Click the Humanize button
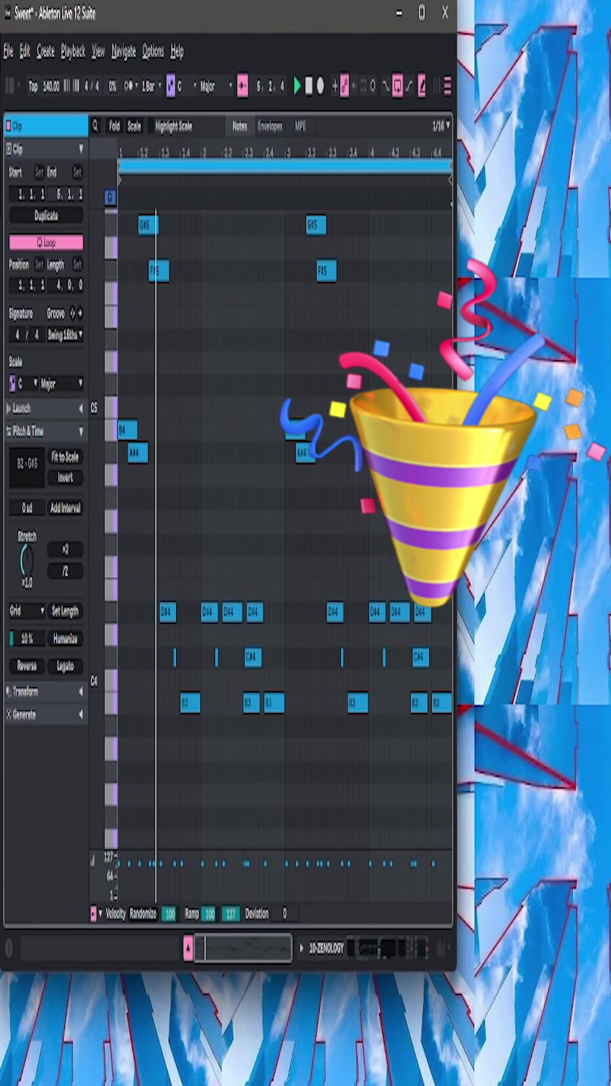The image size is (611, 1086). pyautogui.click(x=65, y=639)
